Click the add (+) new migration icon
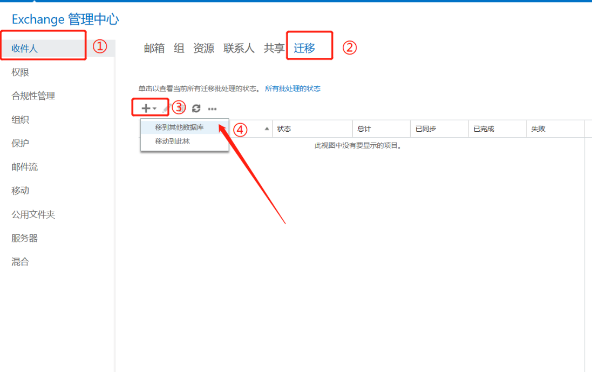 click(145, 109)
